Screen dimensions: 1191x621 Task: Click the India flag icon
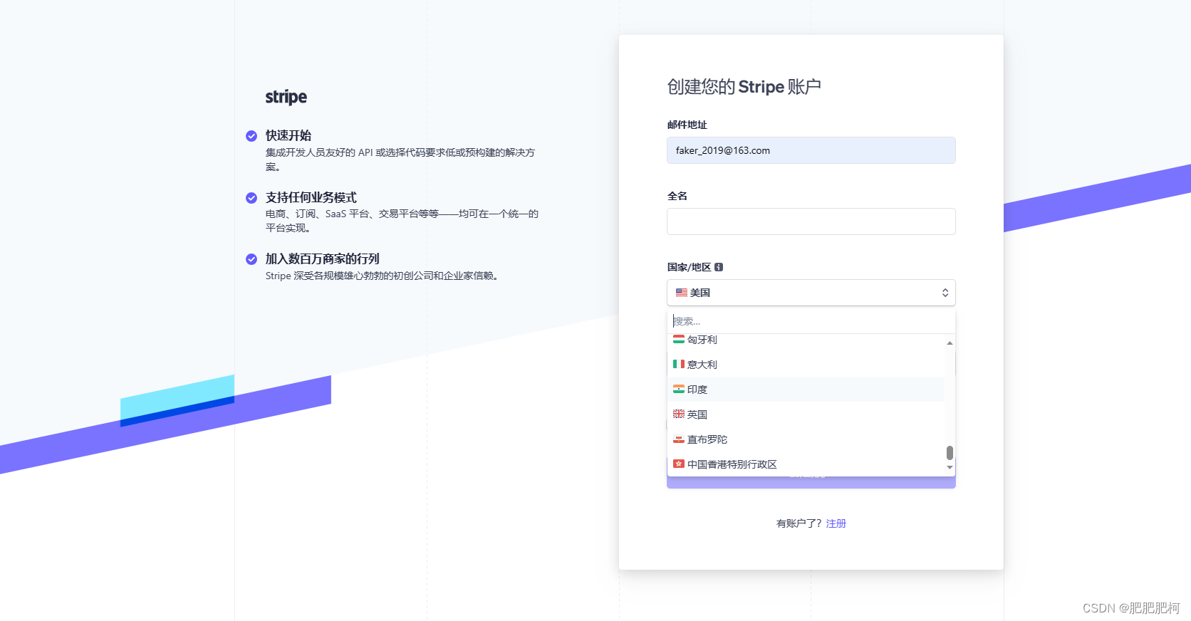tap(679, 389)
